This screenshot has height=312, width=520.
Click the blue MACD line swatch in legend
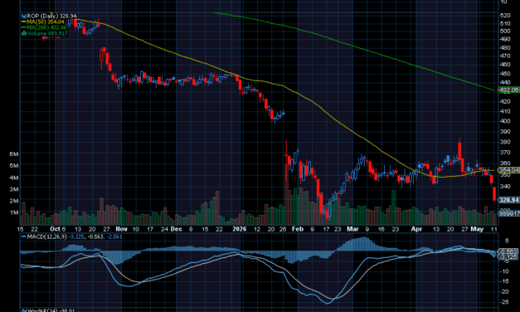coord(23,236)
